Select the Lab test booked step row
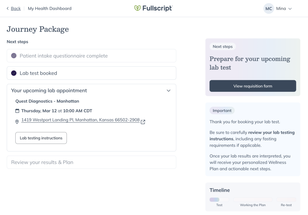 pyautogui.click(x=91, y=73)
